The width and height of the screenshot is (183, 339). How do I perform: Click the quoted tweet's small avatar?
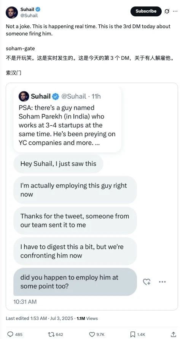click(x=24, y=96)
